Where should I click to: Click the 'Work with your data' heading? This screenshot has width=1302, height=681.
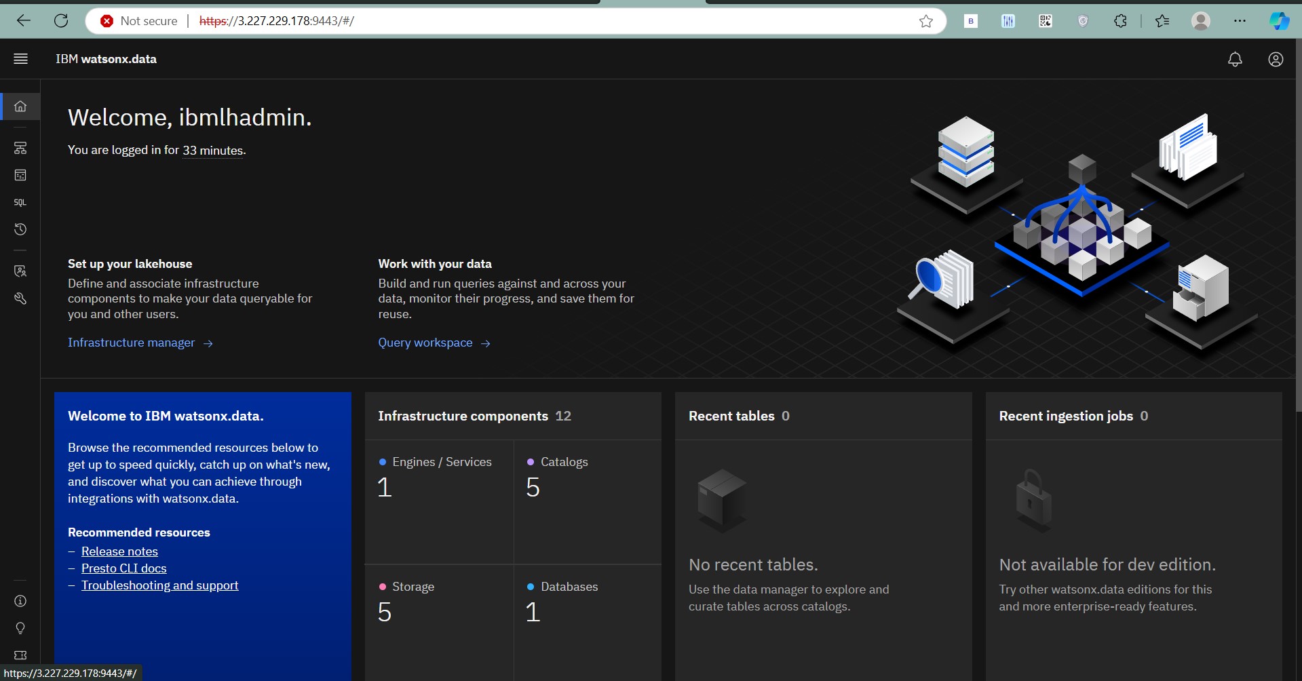point(435,264)
